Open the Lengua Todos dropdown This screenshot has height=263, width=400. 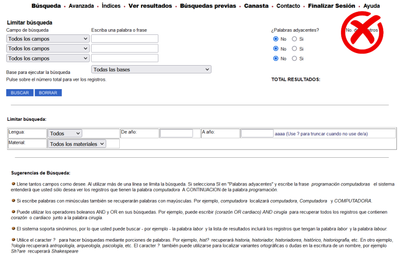tap(65, 133)
